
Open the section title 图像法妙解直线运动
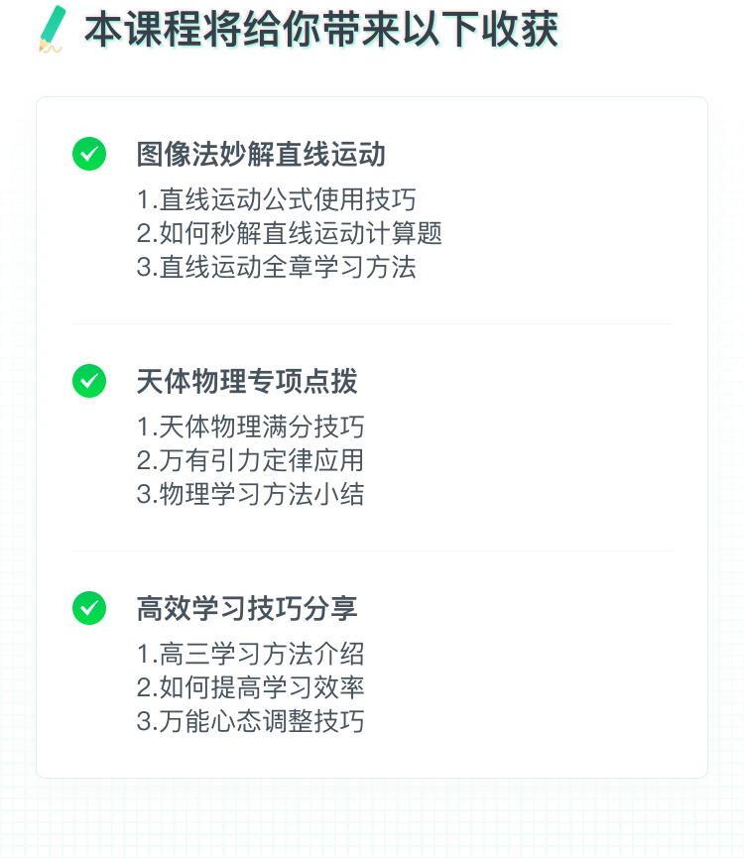coord(261,154)
